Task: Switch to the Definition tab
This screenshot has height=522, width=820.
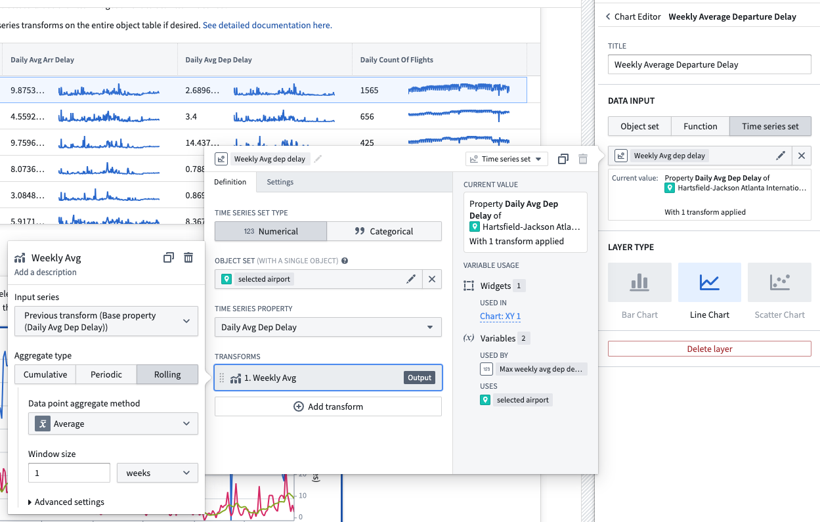Action: pos(230,182)
